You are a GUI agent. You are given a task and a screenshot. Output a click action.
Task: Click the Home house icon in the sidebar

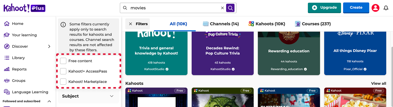[x=7, y=24]
